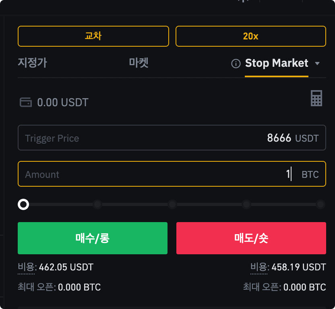Click the wallet balance icon
Screen dimensions: 335x309
[26, 102]
